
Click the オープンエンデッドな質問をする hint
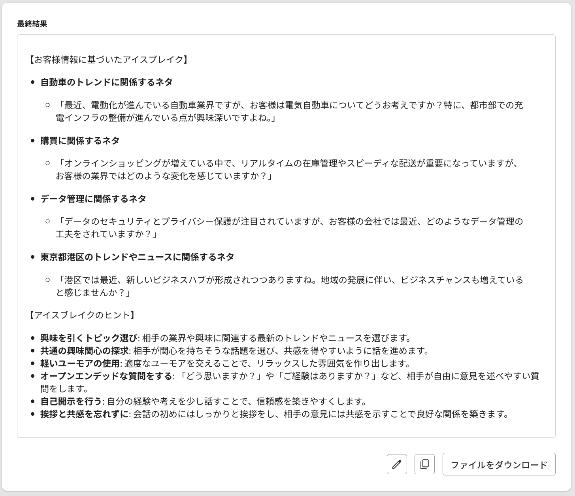point(106,376)
